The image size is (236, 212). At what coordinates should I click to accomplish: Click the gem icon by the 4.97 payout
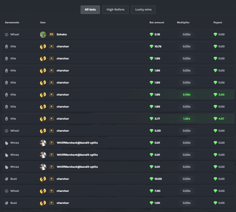(x=215, y=119)
